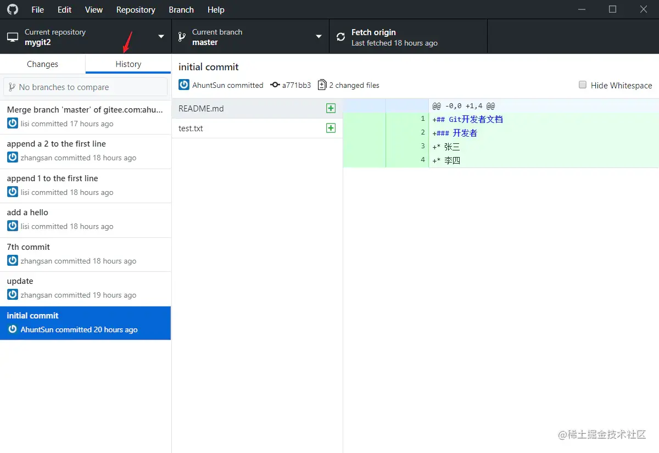Viewport: 659px width, 453px height.
Task: Click the diff hunk header @@ -0,0 +1,4 @@
Action: click(463, 105)
